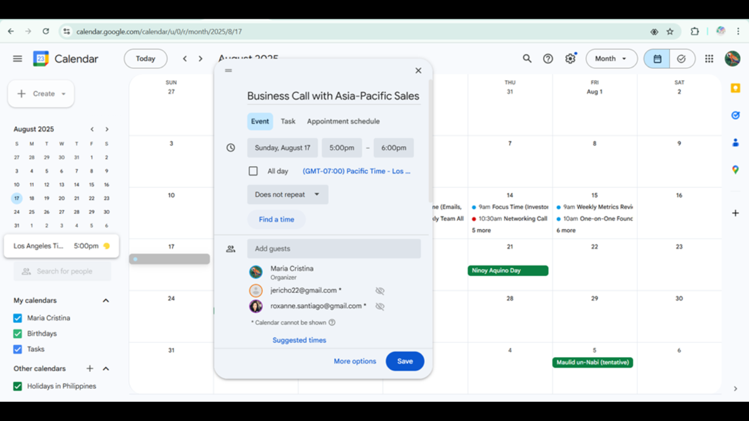This screenshot has height=421, width=749.
Task: Close the event creation dialog
Action: (418, 71)
